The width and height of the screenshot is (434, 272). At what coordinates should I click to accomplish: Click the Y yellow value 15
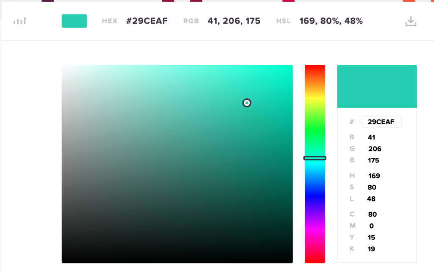click(x=371, y=237)
